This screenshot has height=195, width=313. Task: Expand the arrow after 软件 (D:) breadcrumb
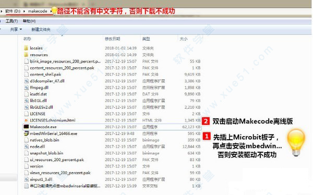tap(24, 11)
